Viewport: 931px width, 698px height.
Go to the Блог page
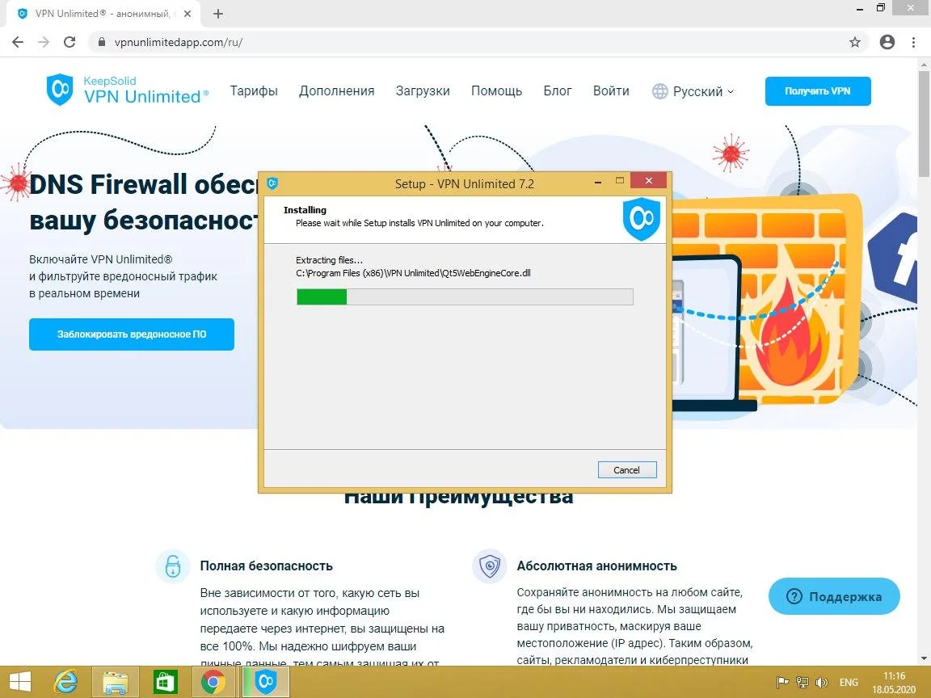pos(558,90)
